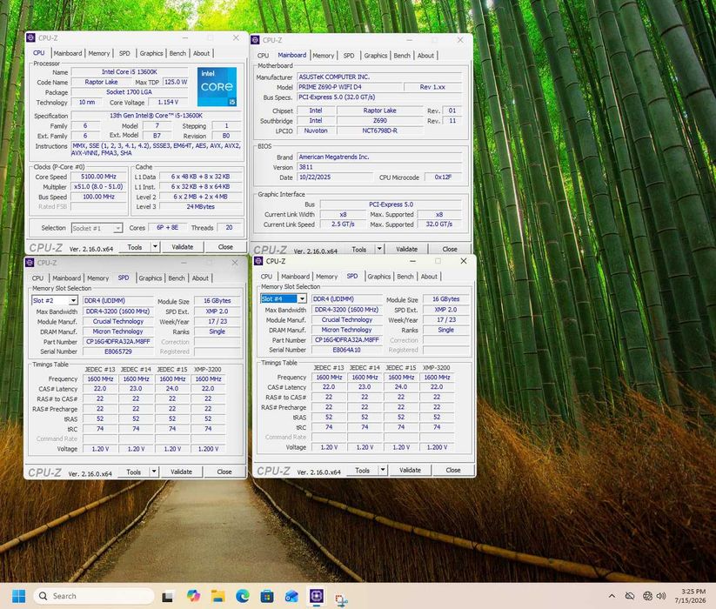Screen dimensions: 716x609
Task: Click Validate in the processor window
Action: (x=182, y=247)
